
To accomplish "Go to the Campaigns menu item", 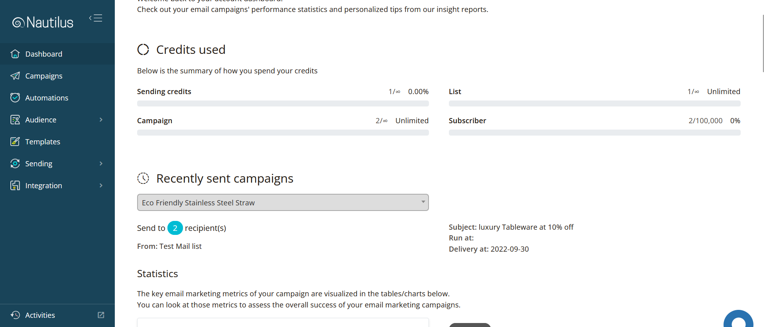I will (44, 76).
